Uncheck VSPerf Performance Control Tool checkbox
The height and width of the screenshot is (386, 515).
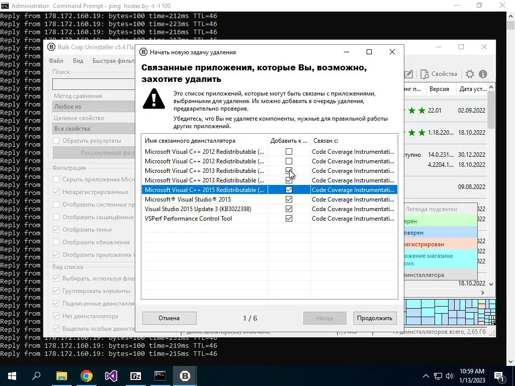[x=289, y=218]
